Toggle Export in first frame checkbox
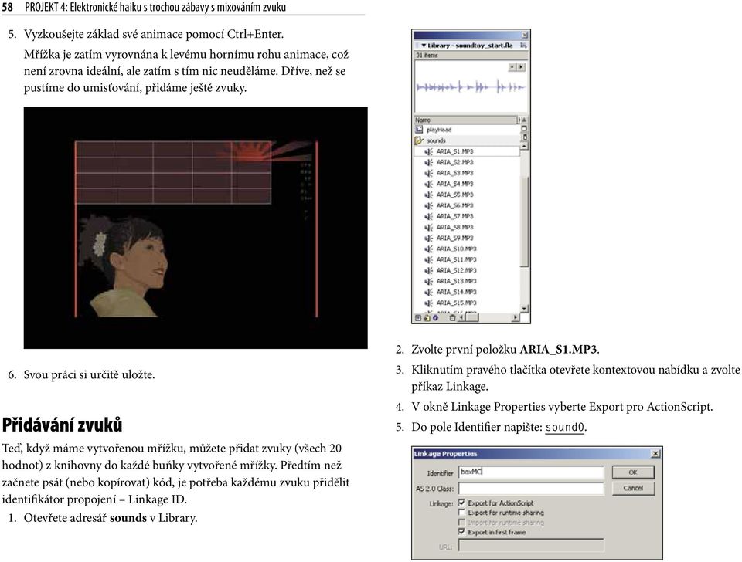The height and width of the screenshot is (562, 742). click(462, 532)
